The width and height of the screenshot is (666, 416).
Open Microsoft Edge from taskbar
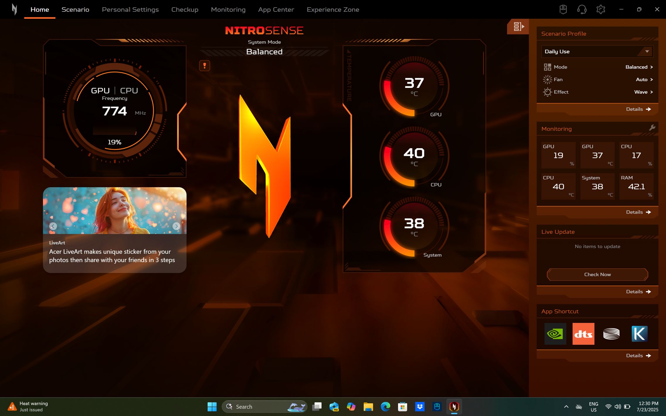[385, 407]
